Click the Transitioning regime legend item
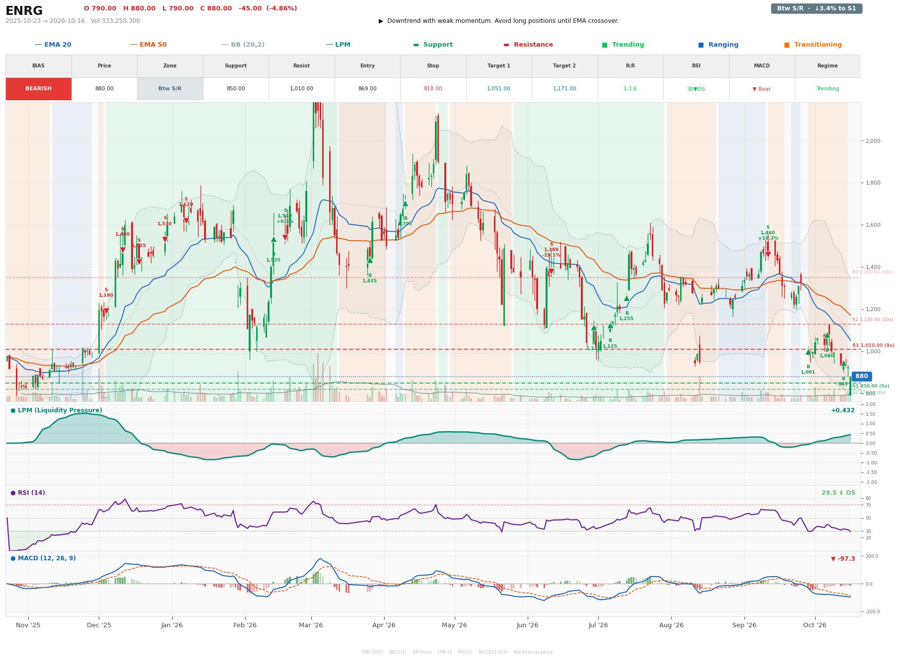 tap(813, 45)
